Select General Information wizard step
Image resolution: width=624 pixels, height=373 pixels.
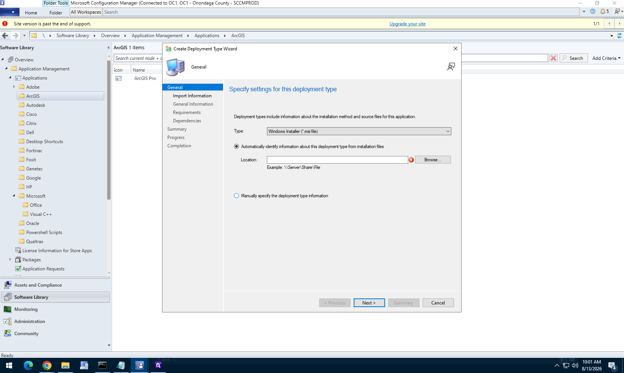[x=193, y=104]
